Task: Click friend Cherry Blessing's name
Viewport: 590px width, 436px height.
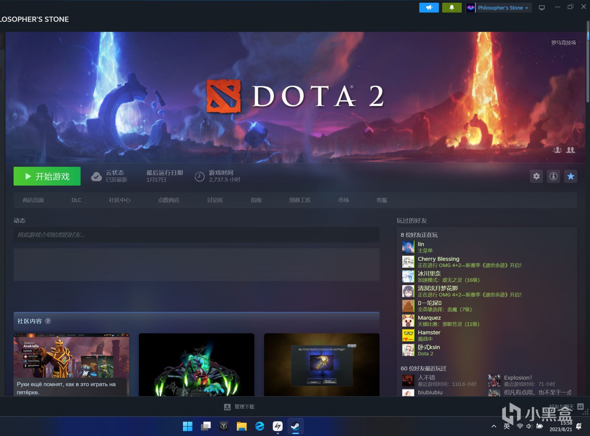Action: 438,259
